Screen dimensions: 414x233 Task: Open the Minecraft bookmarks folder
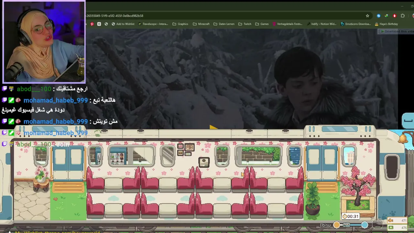(201, 24)
